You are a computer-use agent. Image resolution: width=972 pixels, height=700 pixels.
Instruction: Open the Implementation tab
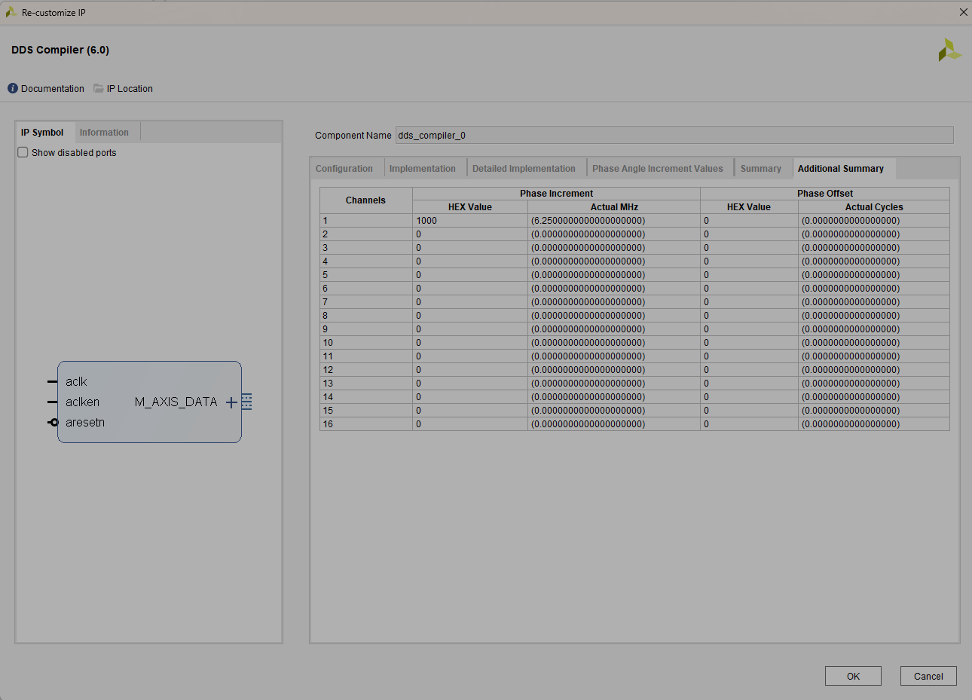(x=423, y=169)
